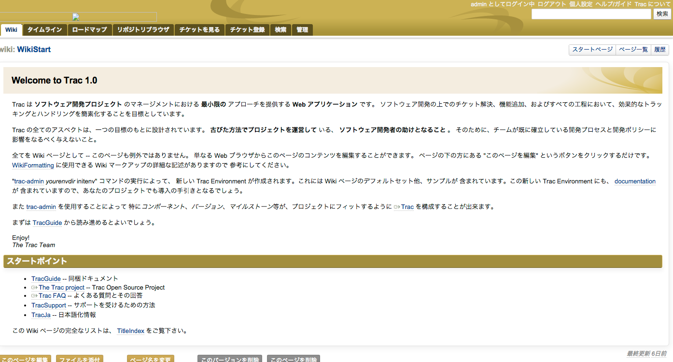Click the ログアウト link
Image resolution: width=673 pixels, height=362 pixels.
[x=552, y=4]
